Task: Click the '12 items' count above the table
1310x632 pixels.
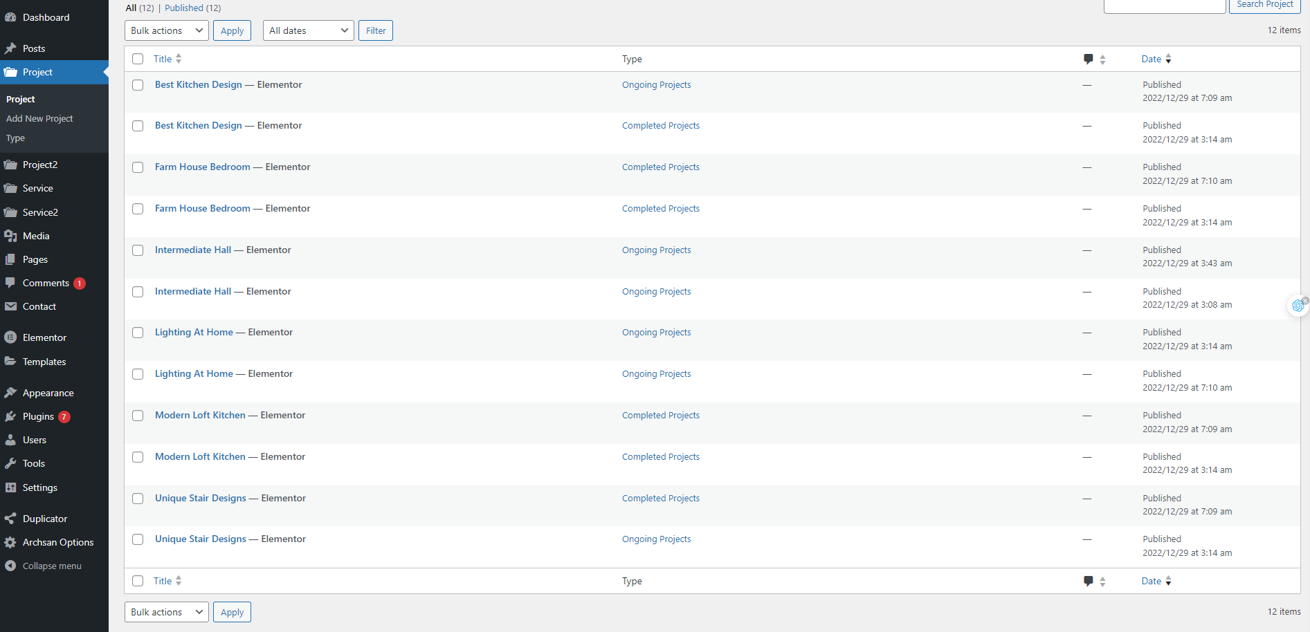Action: [x=1284, y=30]
